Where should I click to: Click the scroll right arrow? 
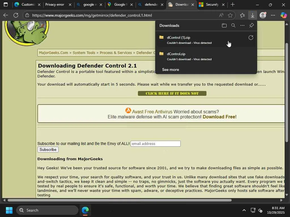pos(281,200)
